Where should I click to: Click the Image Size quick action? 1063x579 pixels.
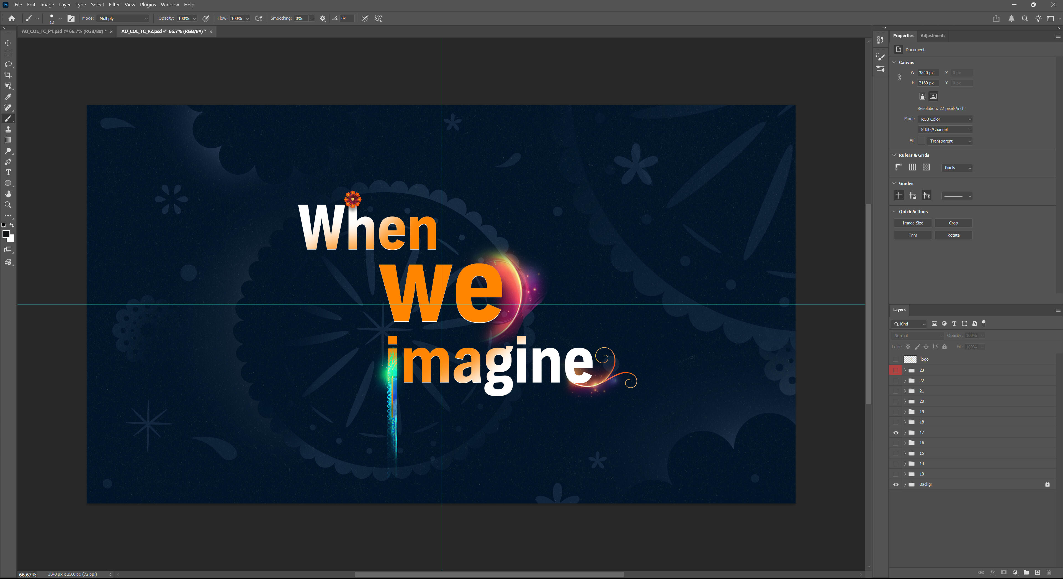click(912, 223)
